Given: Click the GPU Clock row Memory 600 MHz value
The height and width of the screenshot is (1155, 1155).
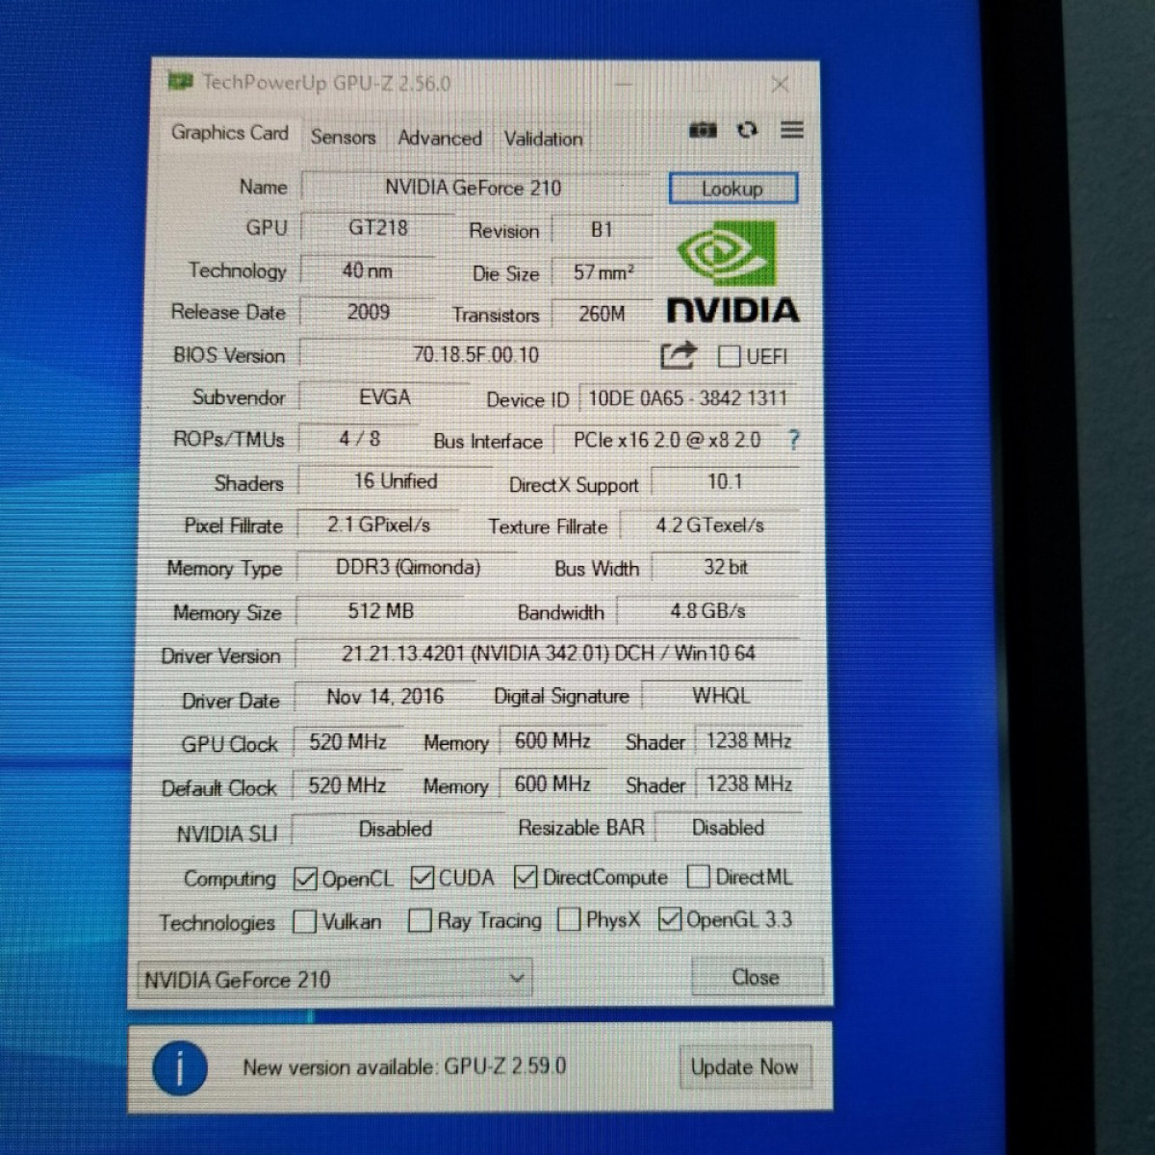Looking at the screenshot, I should (x=552, y=741).
